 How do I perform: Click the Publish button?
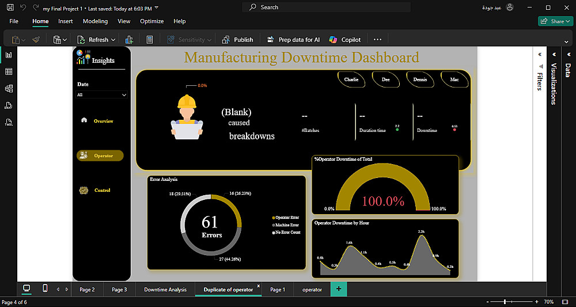(x=238, y=40)
